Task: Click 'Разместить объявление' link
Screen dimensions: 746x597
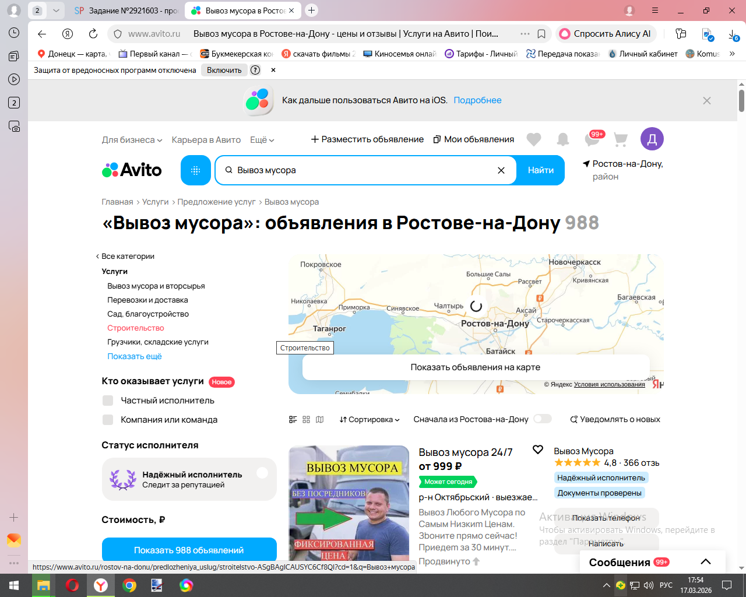Action: (x=367, y=139)
